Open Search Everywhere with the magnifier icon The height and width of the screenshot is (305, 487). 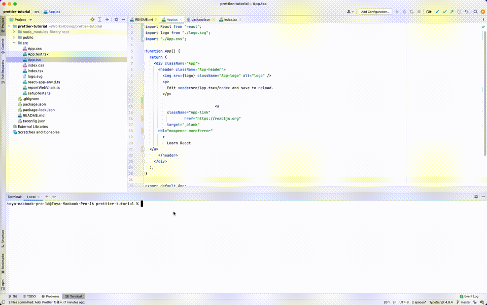coord(475,11)
